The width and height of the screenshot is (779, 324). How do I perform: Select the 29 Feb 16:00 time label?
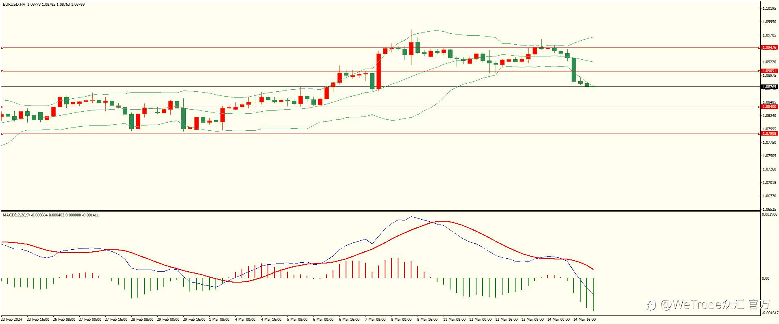(194, 320)
